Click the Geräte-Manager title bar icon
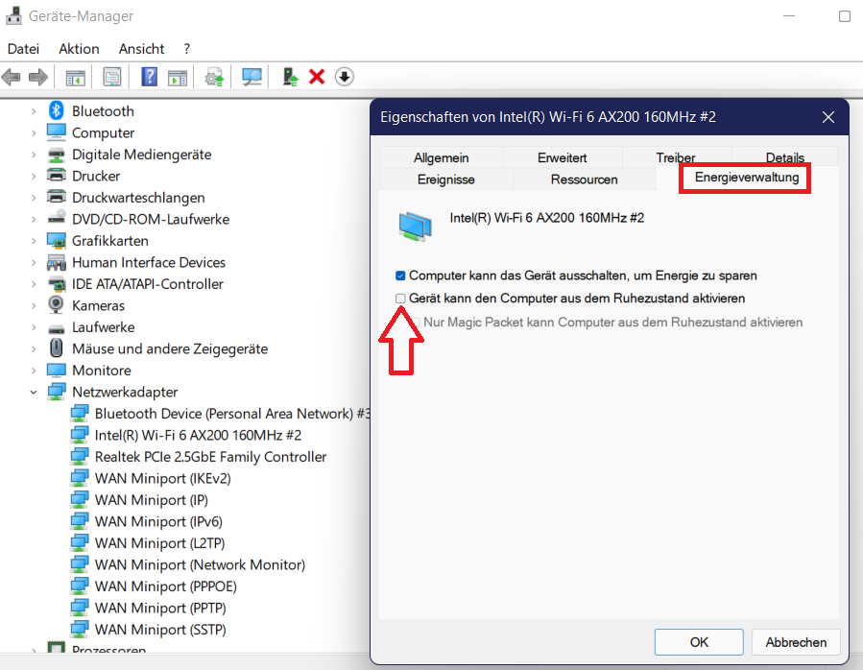 (13, 15)
